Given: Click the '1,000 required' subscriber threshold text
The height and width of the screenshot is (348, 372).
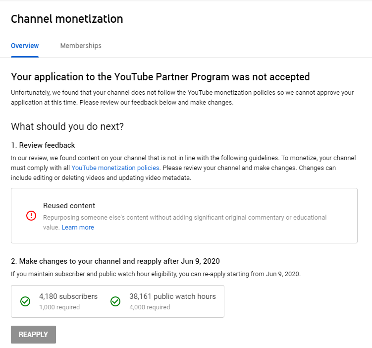Looking at the screenshot, I should [x=59, y=307].
